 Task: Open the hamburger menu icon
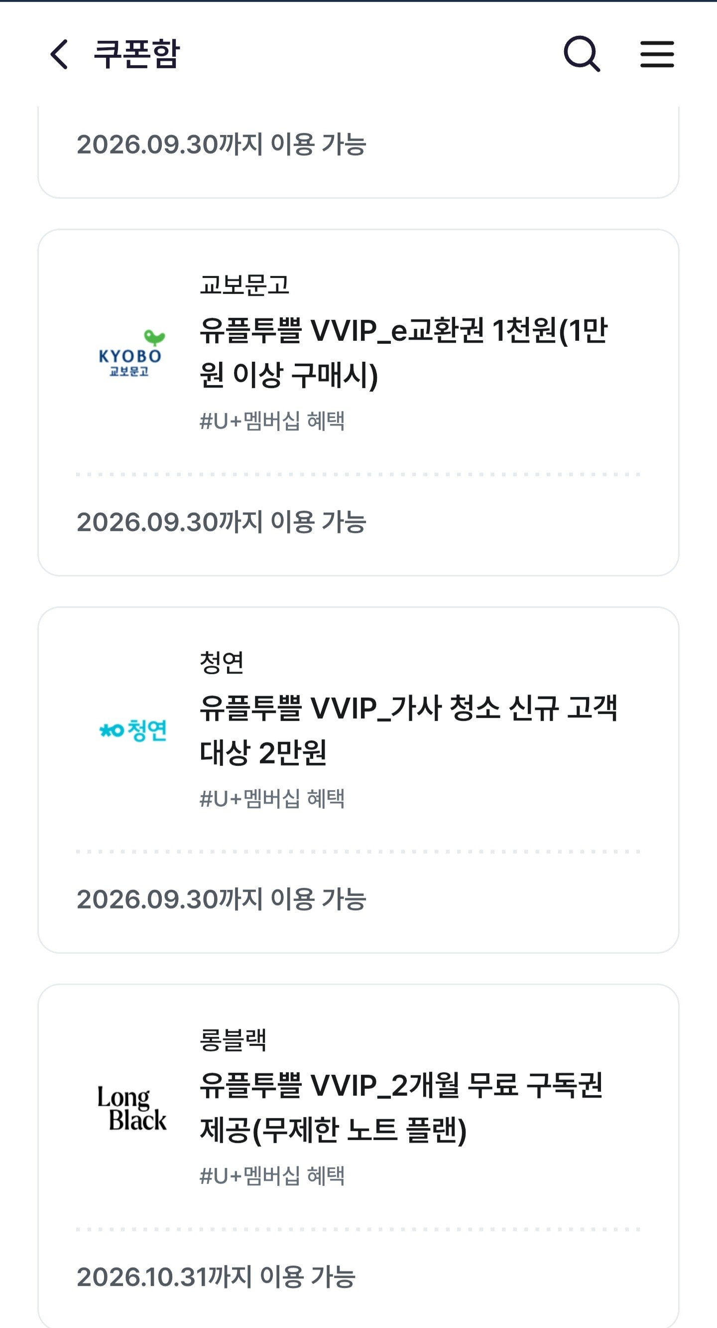click(657, 54)
